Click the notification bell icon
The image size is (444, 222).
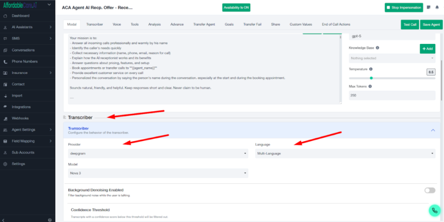tap(437, 7)
